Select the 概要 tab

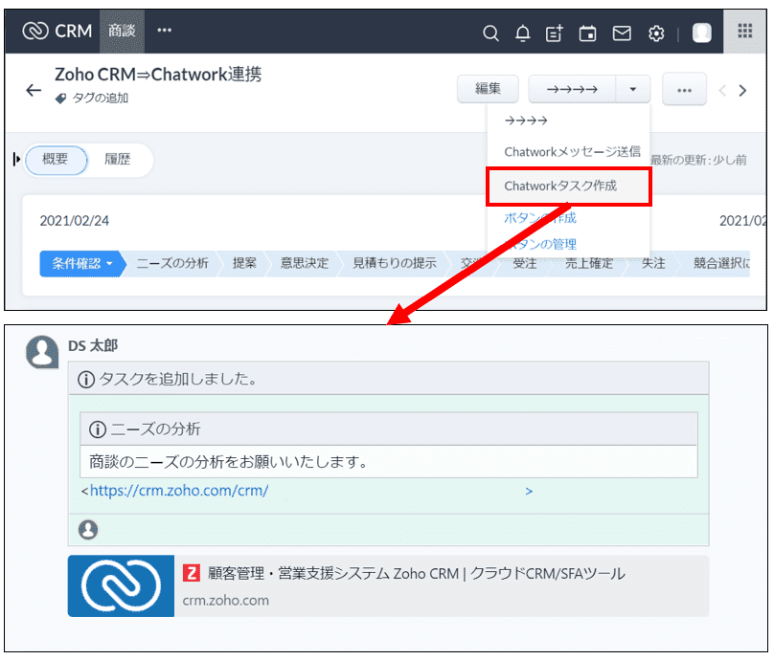[56, 160]
